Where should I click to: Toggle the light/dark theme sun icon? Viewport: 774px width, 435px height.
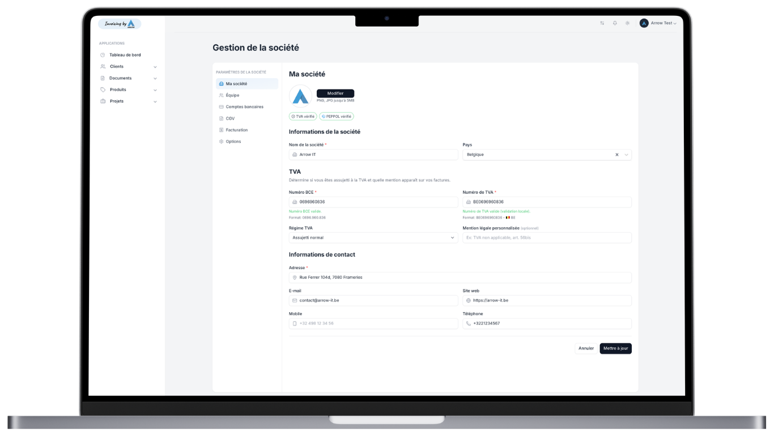coord(627,23)
